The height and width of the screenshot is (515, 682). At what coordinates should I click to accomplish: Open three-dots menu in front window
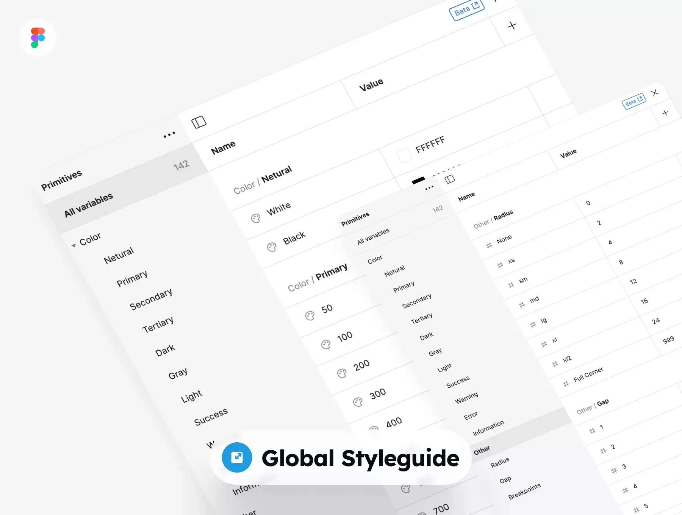(429, 187)
